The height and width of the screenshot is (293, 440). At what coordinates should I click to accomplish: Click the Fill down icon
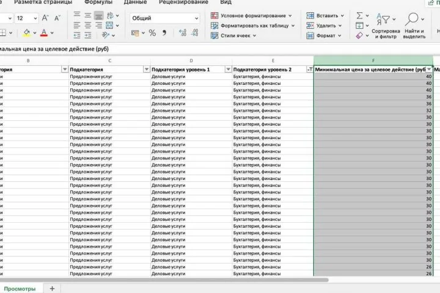point(359,26)
